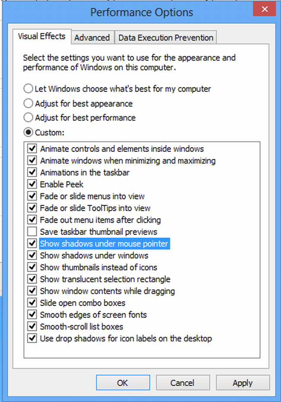The height and width of the screenshot is (402, 281).
Task: Disable Use drop shadows for icon labels
Action: click(32, 338)
